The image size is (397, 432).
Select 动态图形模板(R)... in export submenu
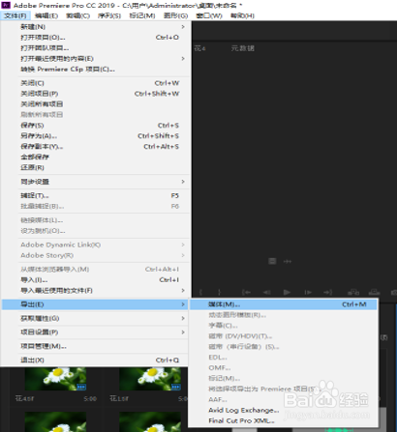pyautogui.click(x=283, y=315)
